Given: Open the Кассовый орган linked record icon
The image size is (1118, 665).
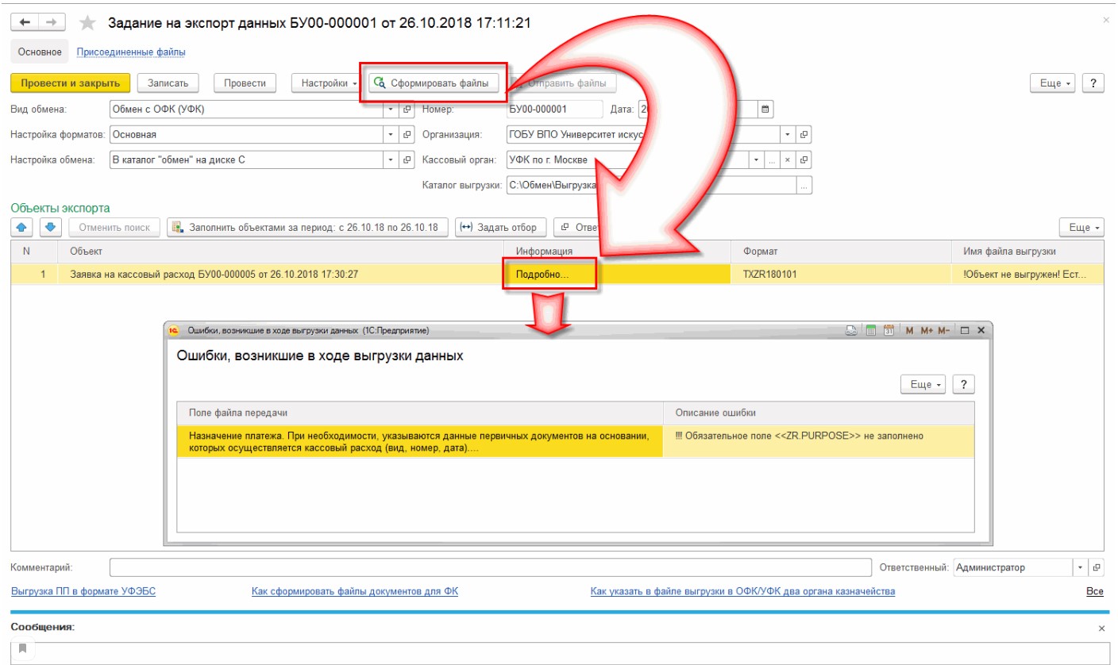Looking at the screenshot, I should coord(804,160).
